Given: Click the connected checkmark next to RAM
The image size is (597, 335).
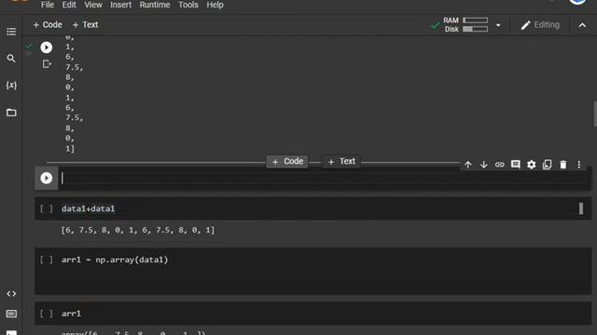Looking at the screenshot, I should click(x=435, y=26).
